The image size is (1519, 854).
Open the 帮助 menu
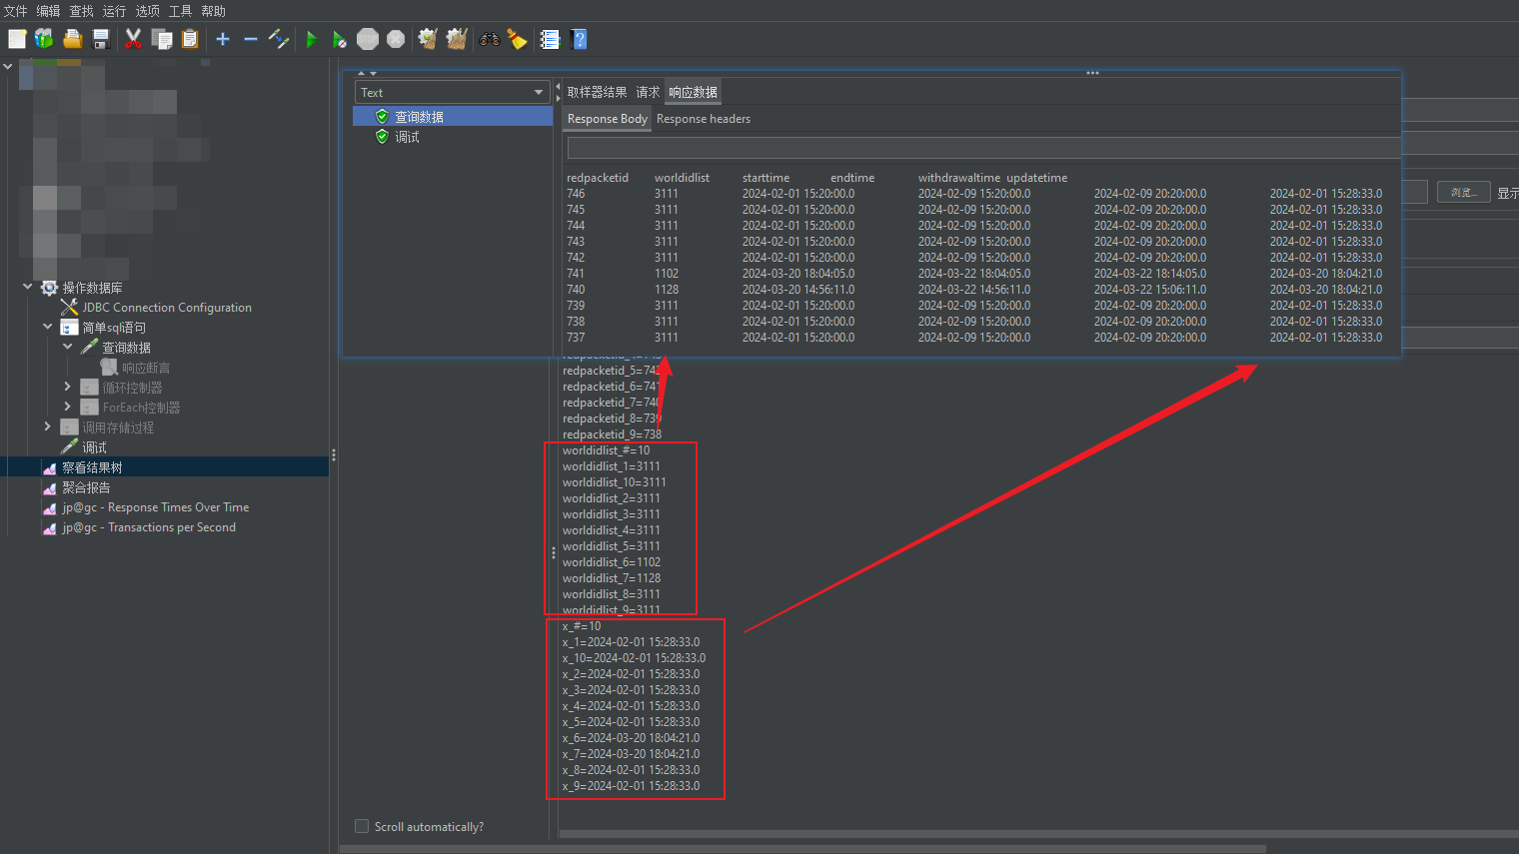point(214,11)
